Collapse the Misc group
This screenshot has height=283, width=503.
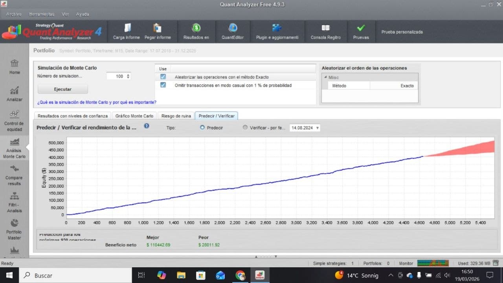coord(325,77)
